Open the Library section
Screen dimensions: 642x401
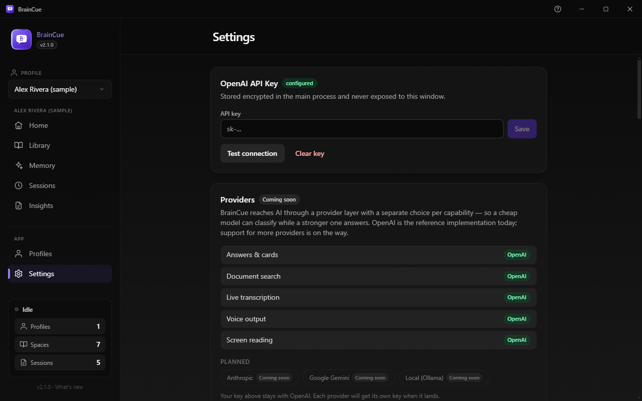coord(60,145)
